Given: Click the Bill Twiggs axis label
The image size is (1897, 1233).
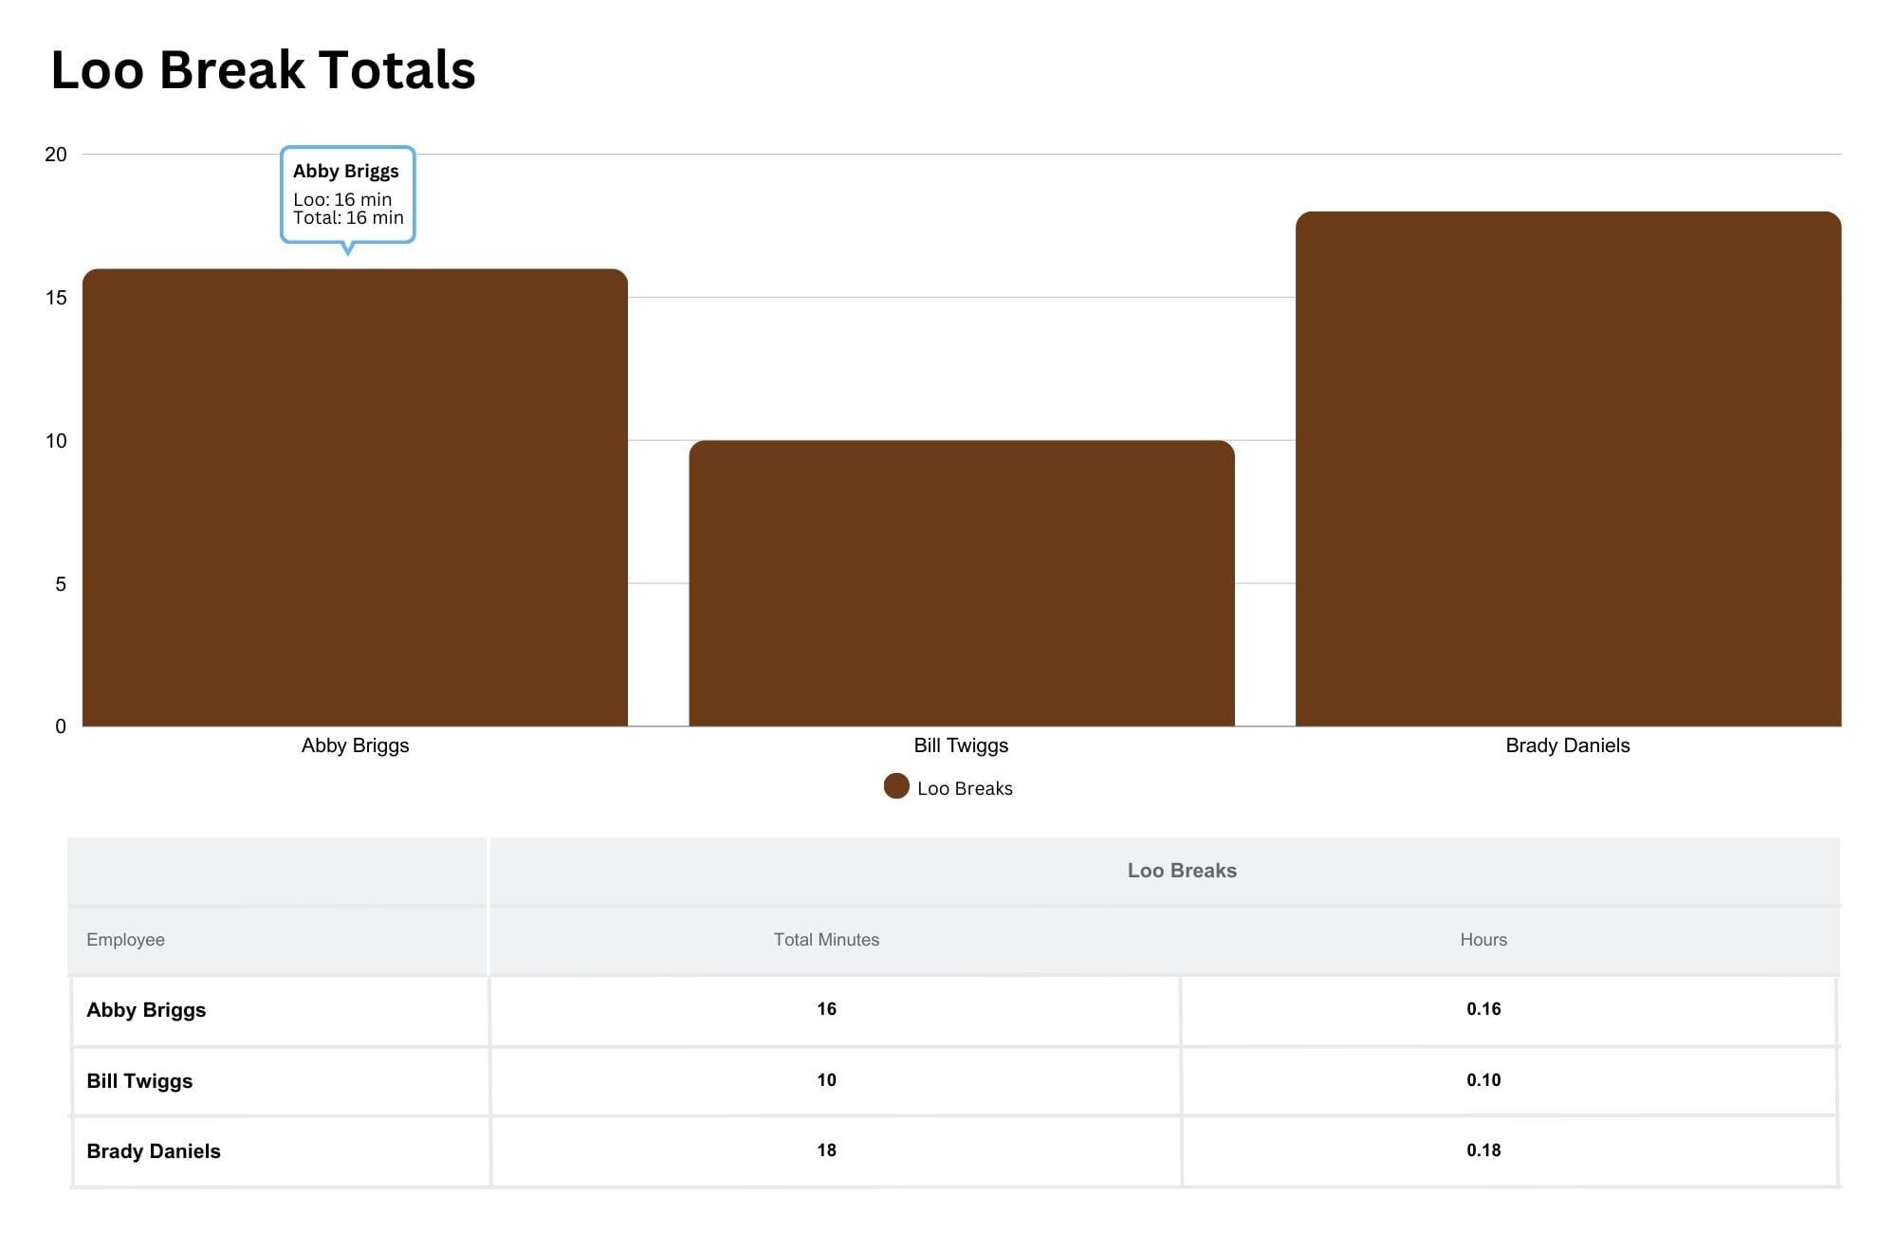Looking at the screenshot, I should click(960, 745).
